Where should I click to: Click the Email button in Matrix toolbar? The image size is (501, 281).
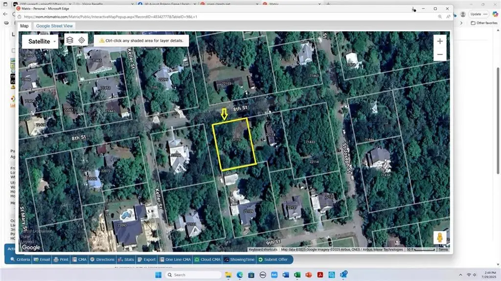[42, 259]
